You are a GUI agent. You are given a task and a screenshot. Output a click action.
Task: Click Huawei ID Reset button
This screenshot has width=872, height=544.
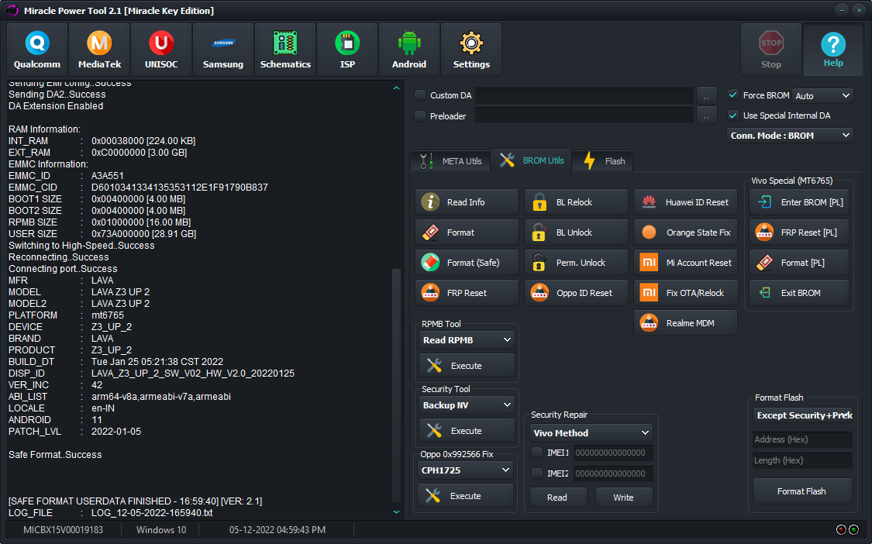(686, 202)
